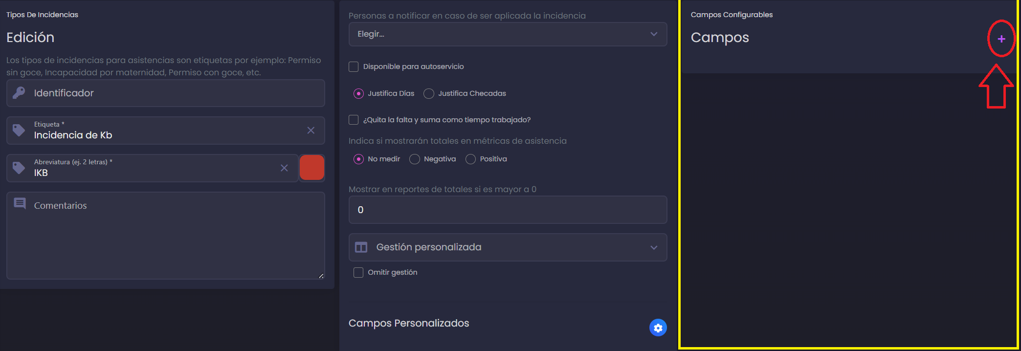Screen dimensions: 1021x351
Task: Select Justifica Checadas radio option
Action: click(x=429, y=93)
